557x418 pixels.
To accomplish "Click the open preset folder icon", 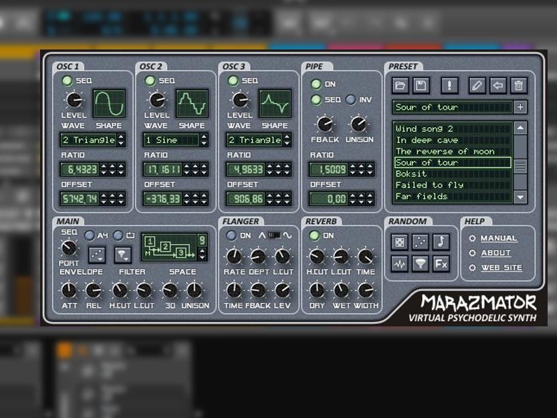I will [x=401, y=85].
